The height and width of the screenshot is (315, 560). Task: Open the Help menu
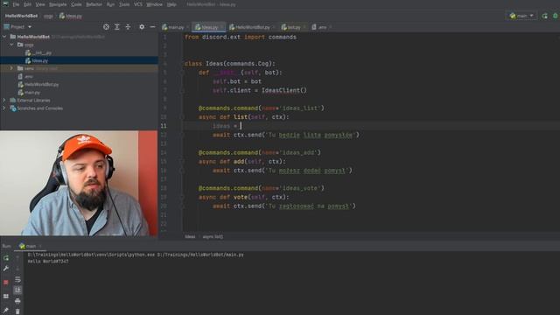[x=171, y=4]
